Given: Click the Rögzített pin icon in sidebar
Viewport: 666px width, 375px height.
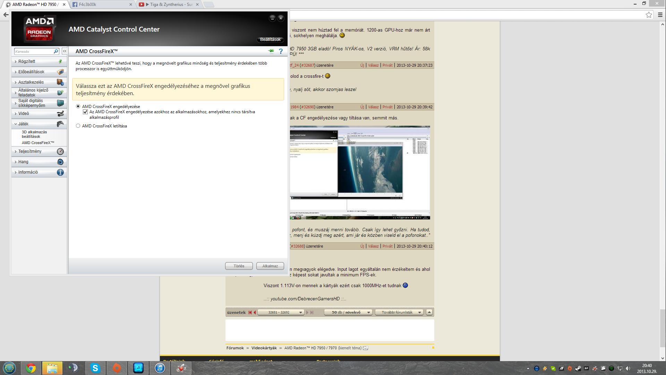Looking at the screenshot, I should 60,61.
